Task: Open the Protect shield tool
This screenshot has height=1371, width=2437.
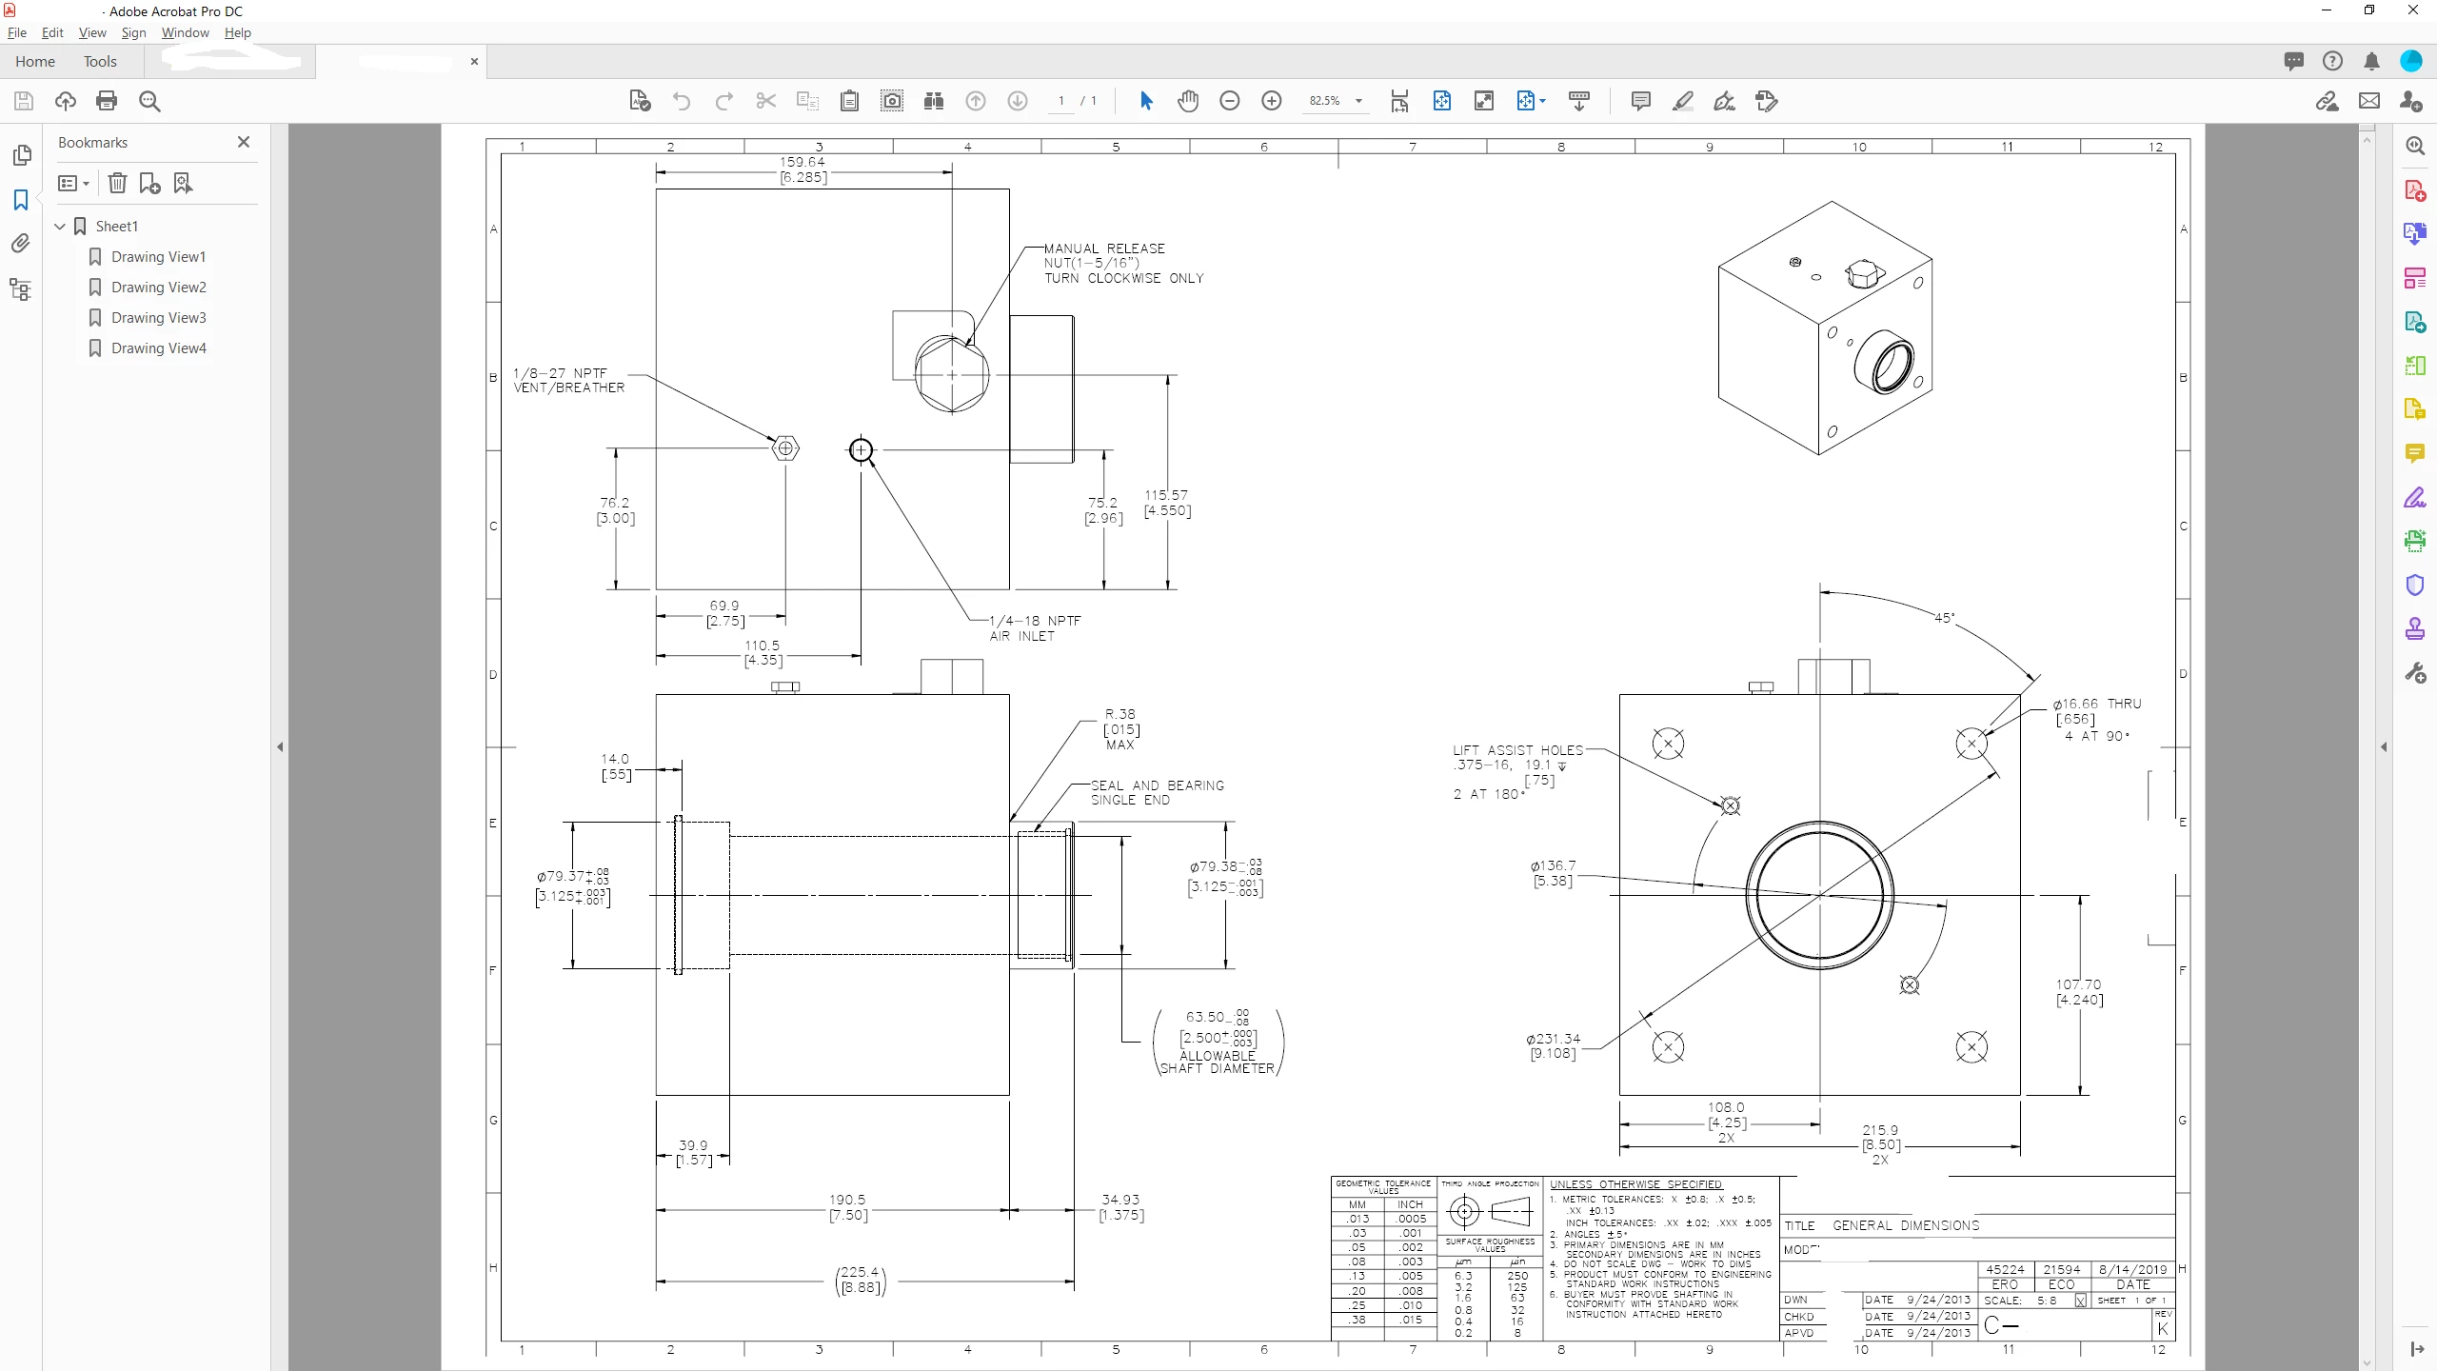Action: [2415, 585]
